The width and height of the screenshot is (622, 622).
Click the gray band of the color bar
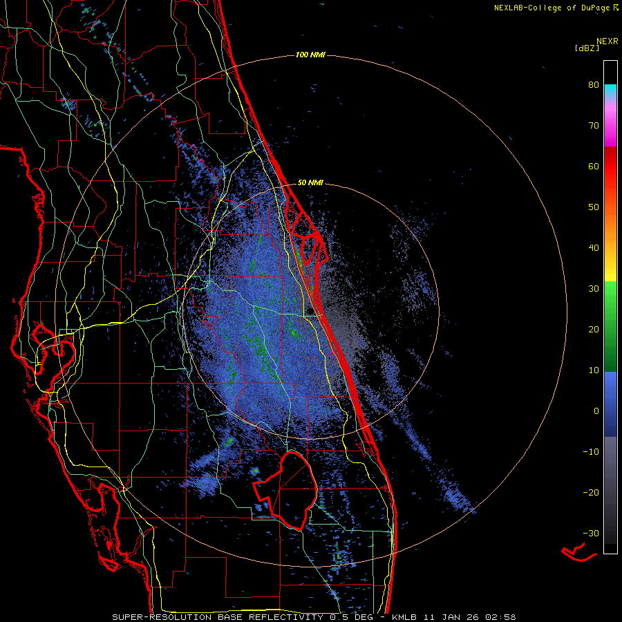click(x=610, y=490)
